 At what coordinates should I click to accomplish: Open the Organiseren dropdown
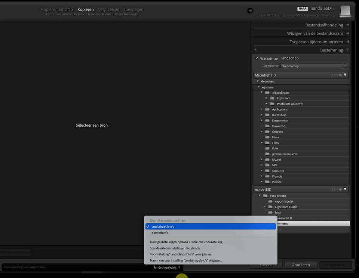click(x=314, y=66)
